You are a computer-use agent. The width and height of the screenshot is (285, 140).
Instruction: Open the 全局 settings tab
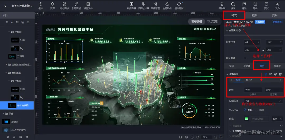tap(232, 66)
